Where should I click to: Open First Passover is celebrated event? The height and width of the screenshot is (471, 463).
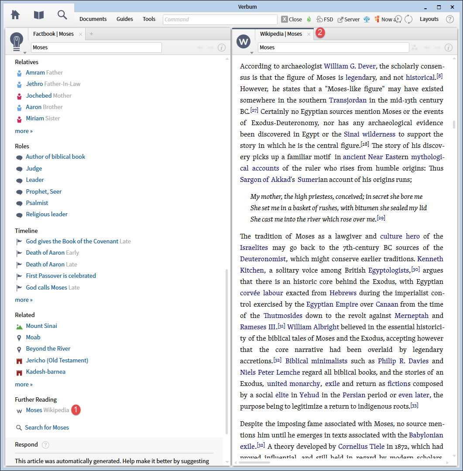coord(61,276)
